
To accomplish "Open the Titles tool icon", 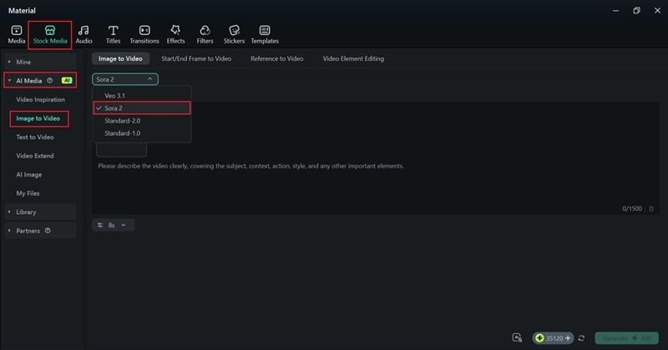I will point(113,30).
